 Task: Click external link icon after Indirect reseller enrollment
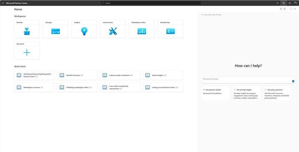coord(131,75)
